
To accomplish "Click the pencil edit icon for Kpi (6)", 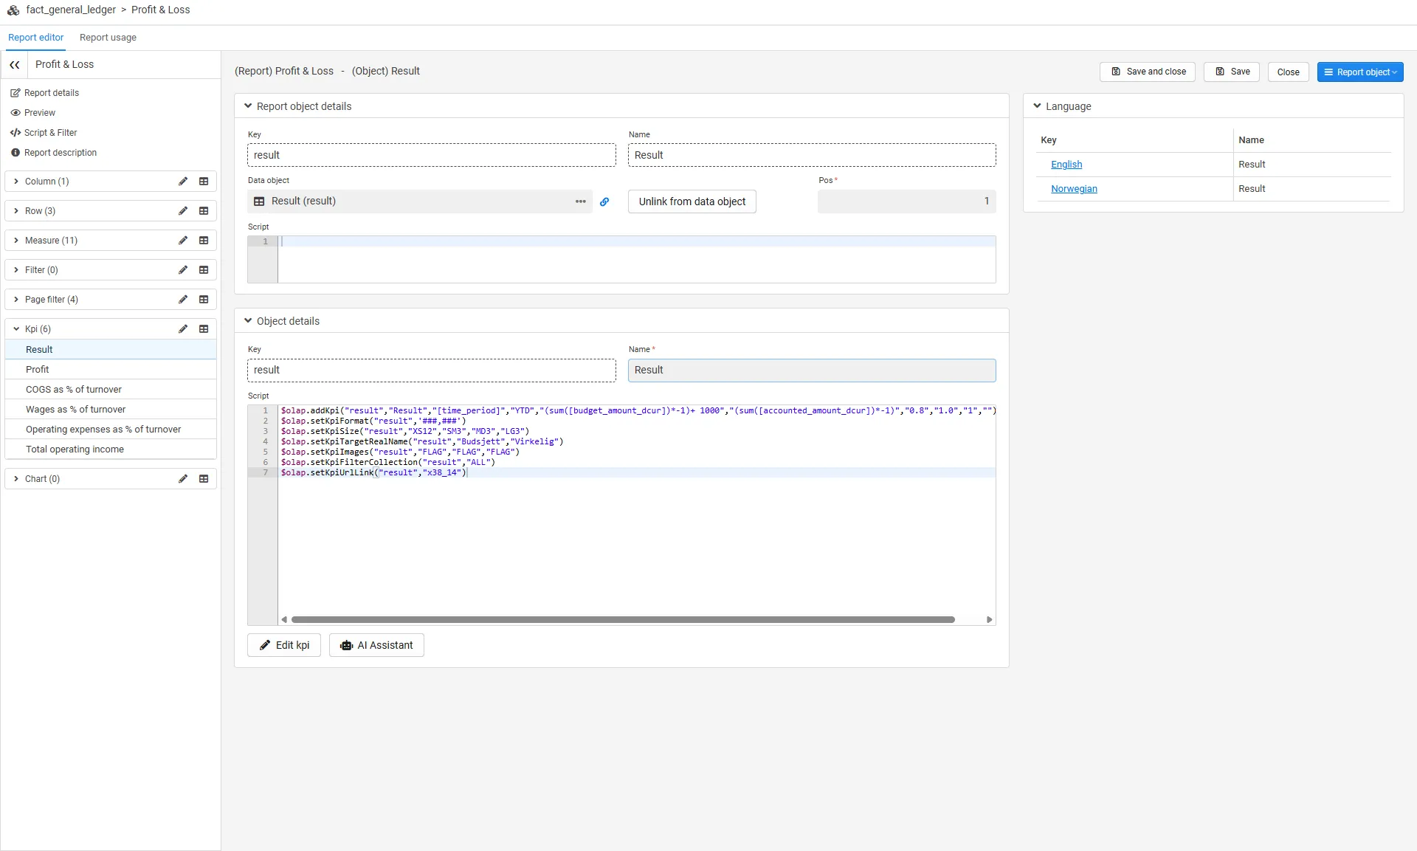I will click(183, 329).
